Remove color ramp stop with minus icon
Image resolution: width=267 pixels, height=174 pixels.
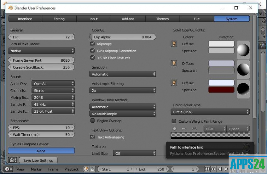[184, 129]
